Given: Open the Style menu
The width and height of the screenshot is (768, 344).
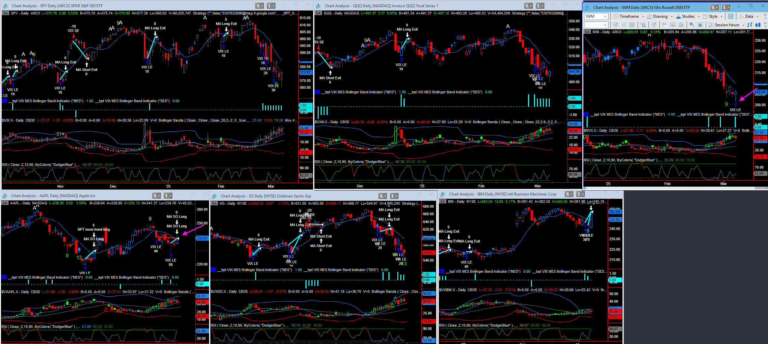Looking at the screenshot, I should tap(713, 16).
